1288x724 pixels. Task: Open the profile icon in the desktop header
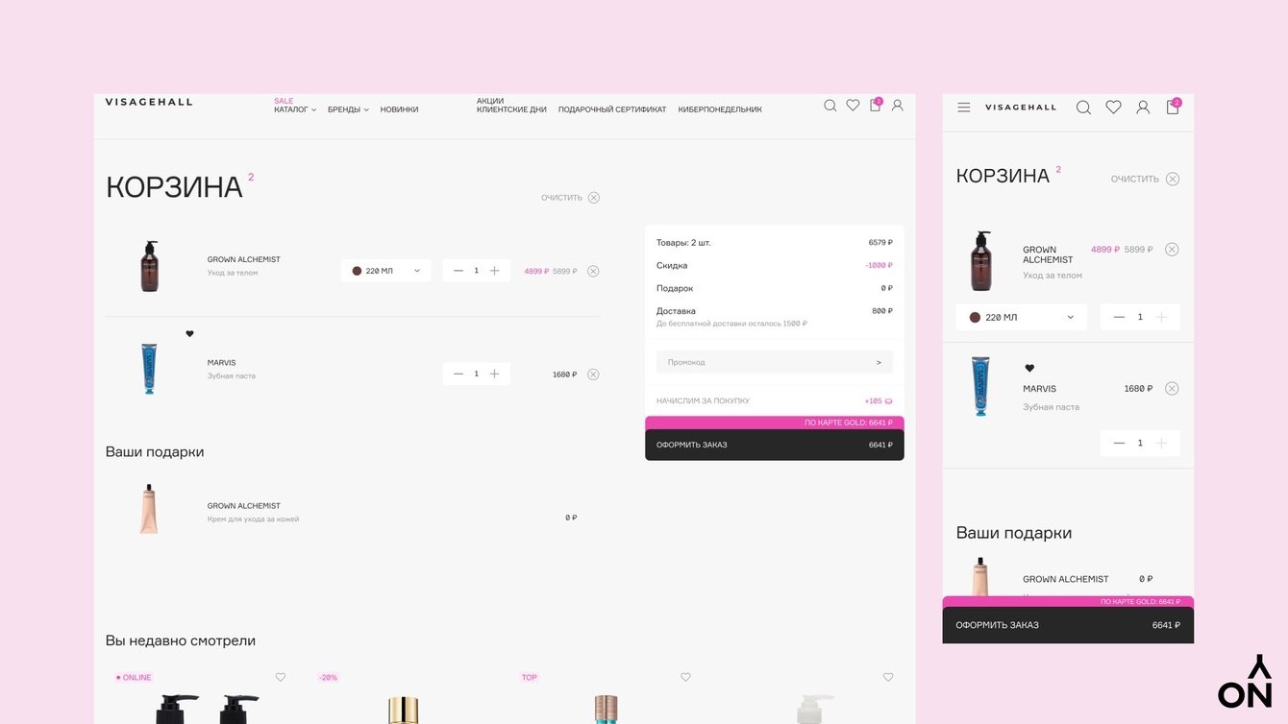point(898,106)
